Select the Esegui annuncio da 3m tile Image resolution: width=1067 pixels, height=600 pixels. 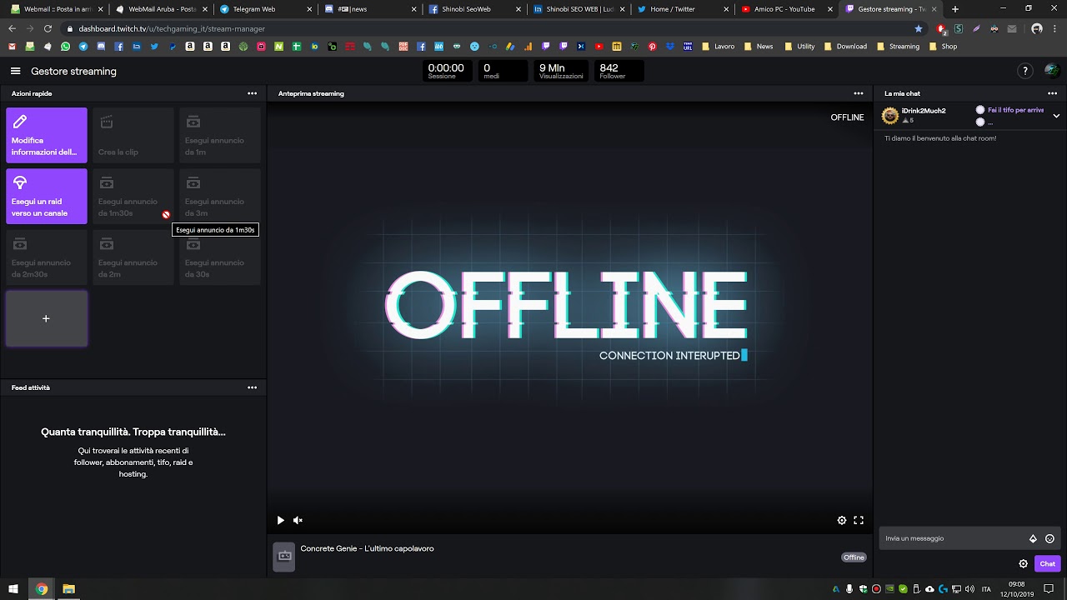point(220,196)
